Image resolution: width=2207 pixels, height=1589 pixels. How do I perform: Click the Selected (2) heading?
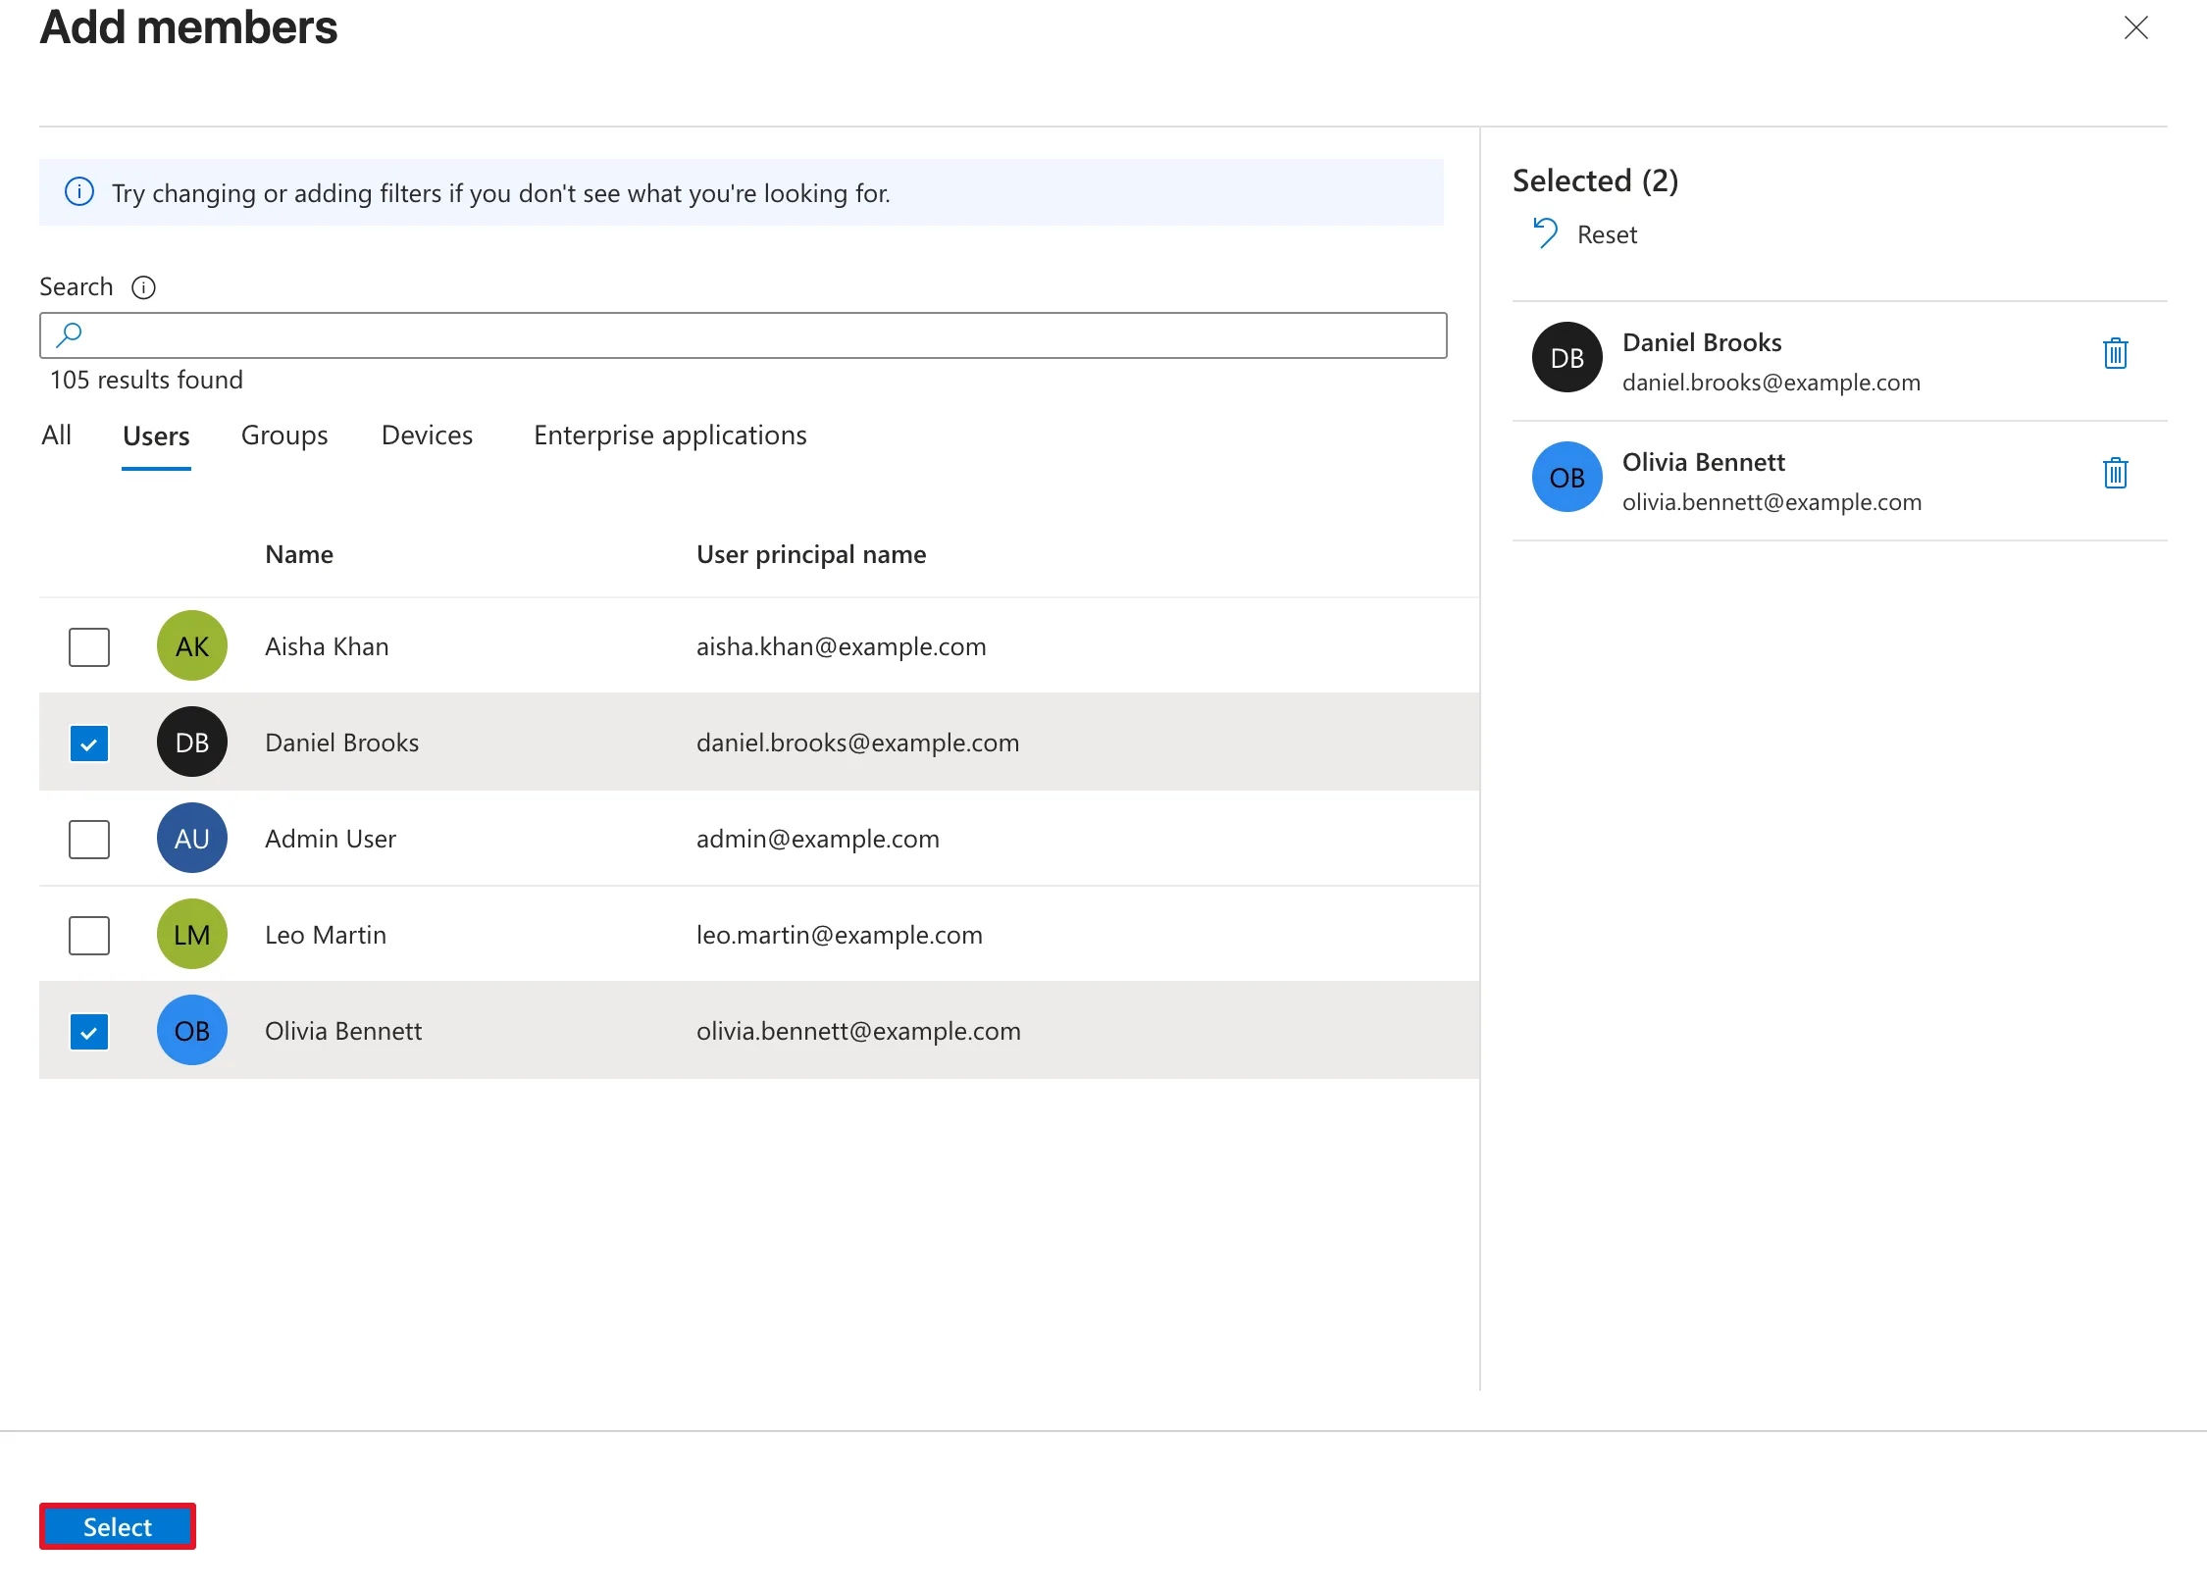point(1595,180)
